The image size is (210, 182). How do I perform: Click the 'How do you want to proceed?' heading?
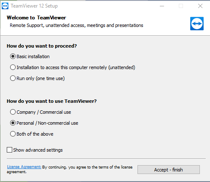pos(42,46)
